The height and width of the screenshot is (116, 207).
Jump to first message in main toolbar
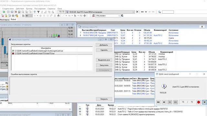142,12
